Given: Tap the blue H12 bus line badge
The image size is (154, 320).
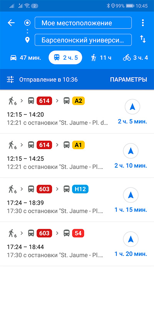Looking at the screenshot, I should pyautogui.click(x=80, y=189).
